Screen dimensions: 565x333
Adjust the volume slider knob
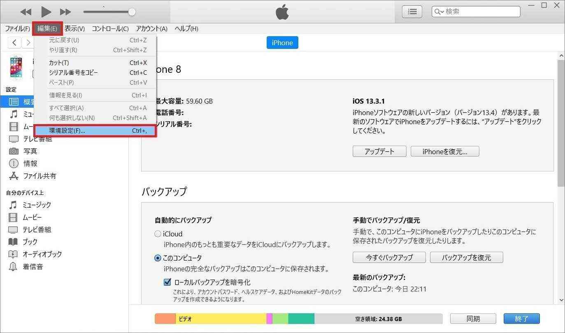[132, 12]
